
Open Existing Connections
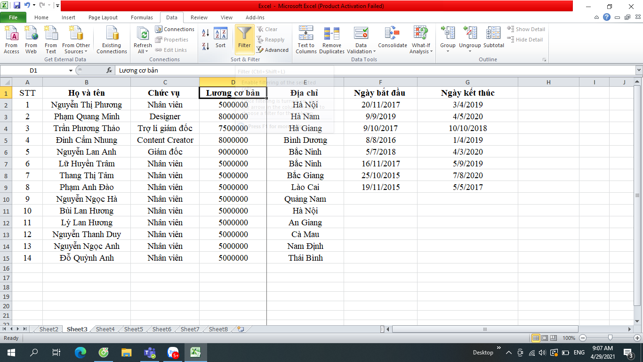coord(112,40)
